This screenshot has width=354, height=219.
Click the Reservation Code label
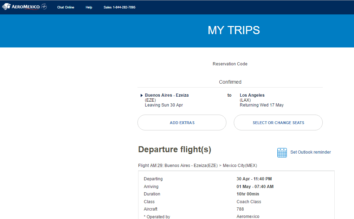(x=230, y=64)
